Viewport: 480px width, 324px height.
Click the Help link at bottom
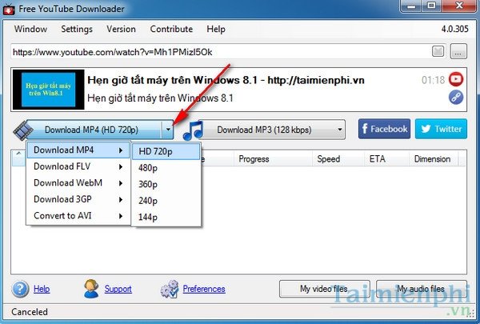click(x=42, y=289)
